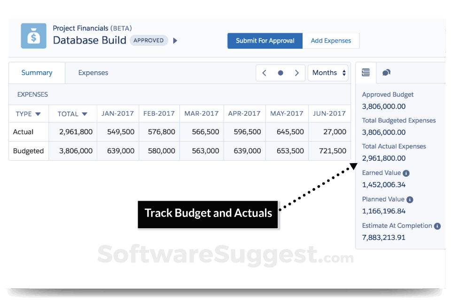
Task: Expand the arrow next to Database Build title
Action: 175,40
